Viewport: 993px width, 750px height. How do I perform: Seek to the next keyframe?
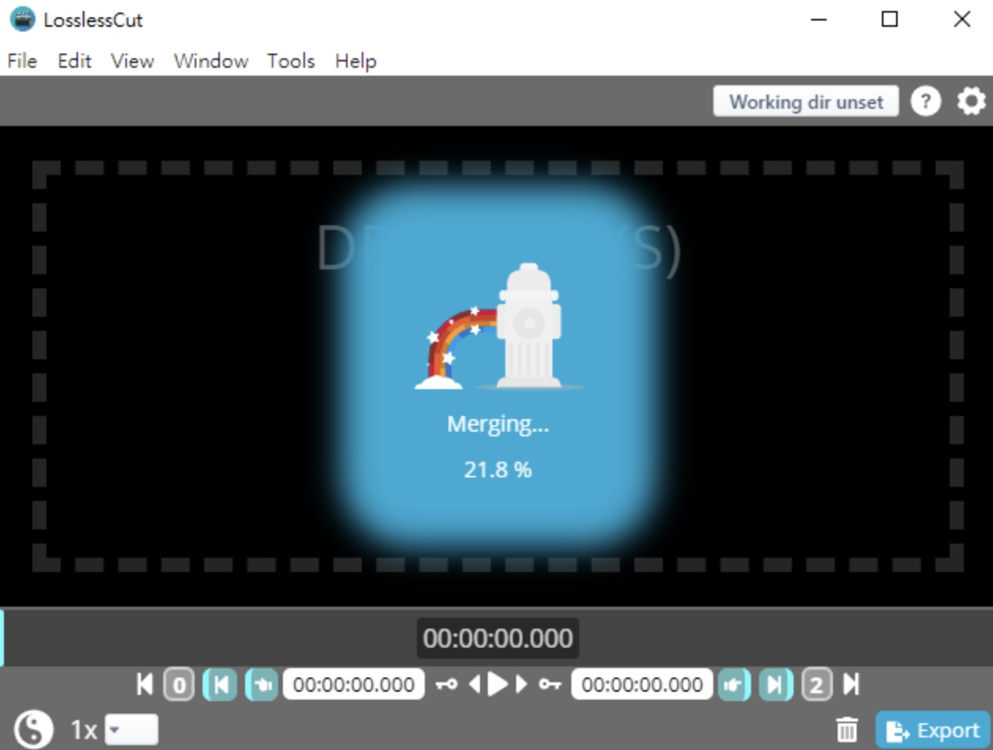tap(549, 685)
